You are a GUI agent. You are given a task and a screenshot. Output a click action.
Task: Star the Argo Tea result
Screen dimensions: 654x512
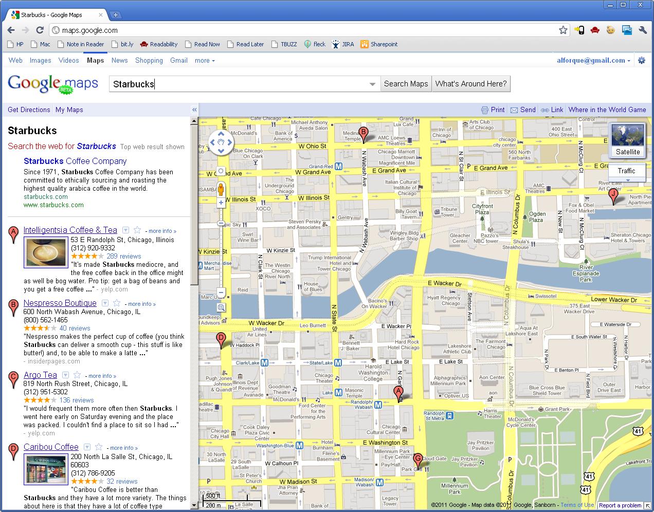click(77, 375)
